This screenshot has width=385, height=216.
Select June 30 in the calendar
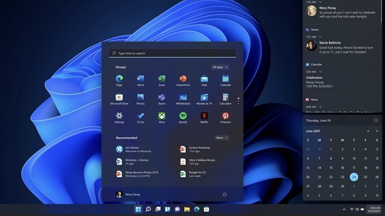coord(342,186)
